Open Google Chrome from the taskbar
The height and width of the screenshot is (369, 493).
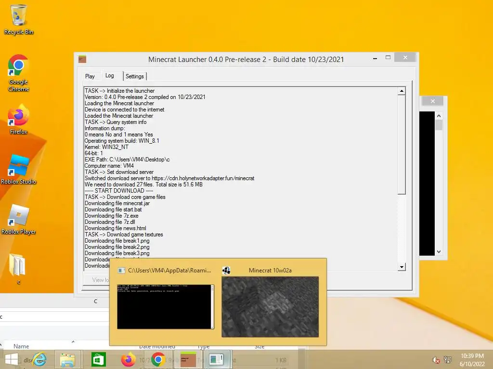158,359
